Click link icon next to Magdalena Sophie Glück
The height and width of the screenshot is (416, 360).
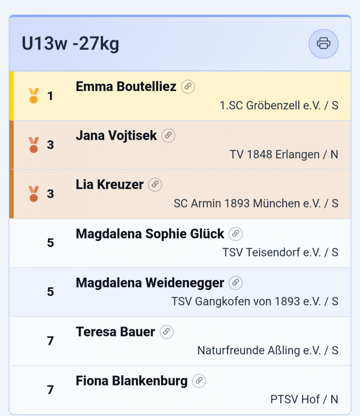coord(236,234)
